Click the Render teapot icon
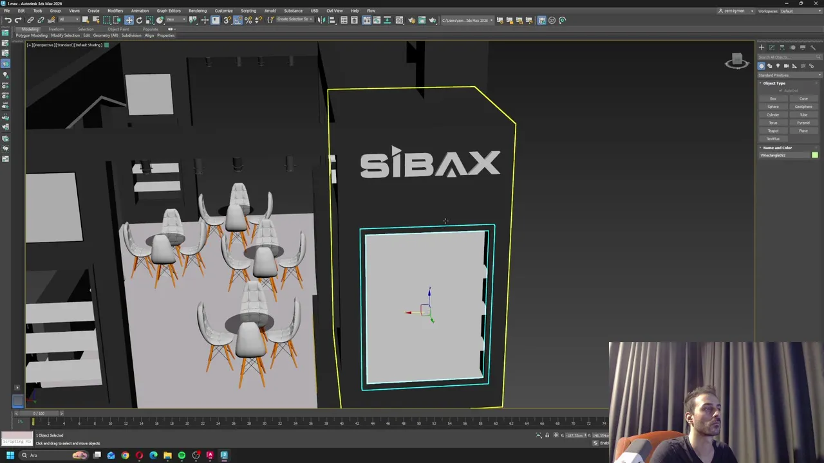Image resolution: width=824 pixels, height=463 pixels. click(432, 20)
